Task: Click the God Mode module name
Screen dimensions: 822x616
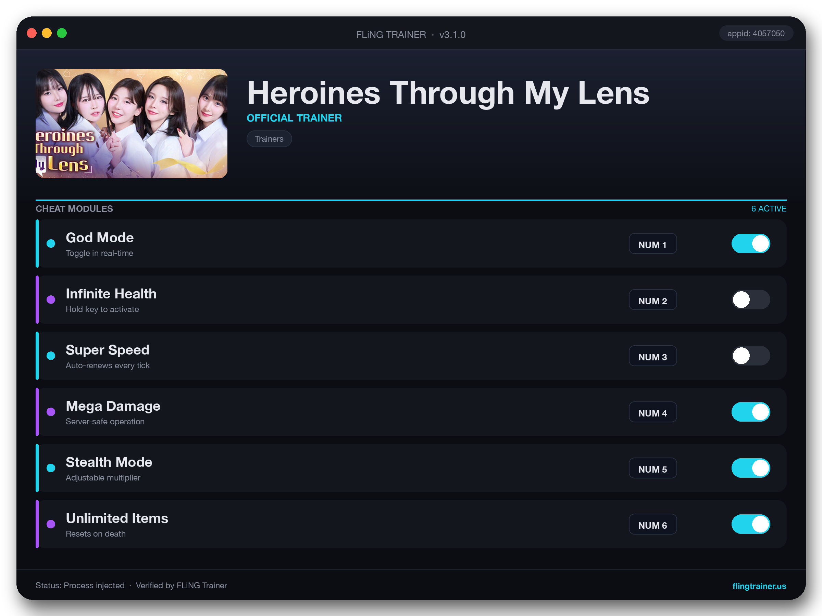Action: (x=100, y=238)
